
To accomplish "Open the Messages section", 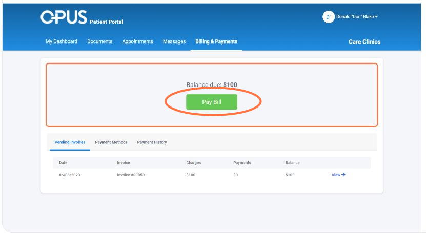I will pyautogui.click(x=174, y=41).
